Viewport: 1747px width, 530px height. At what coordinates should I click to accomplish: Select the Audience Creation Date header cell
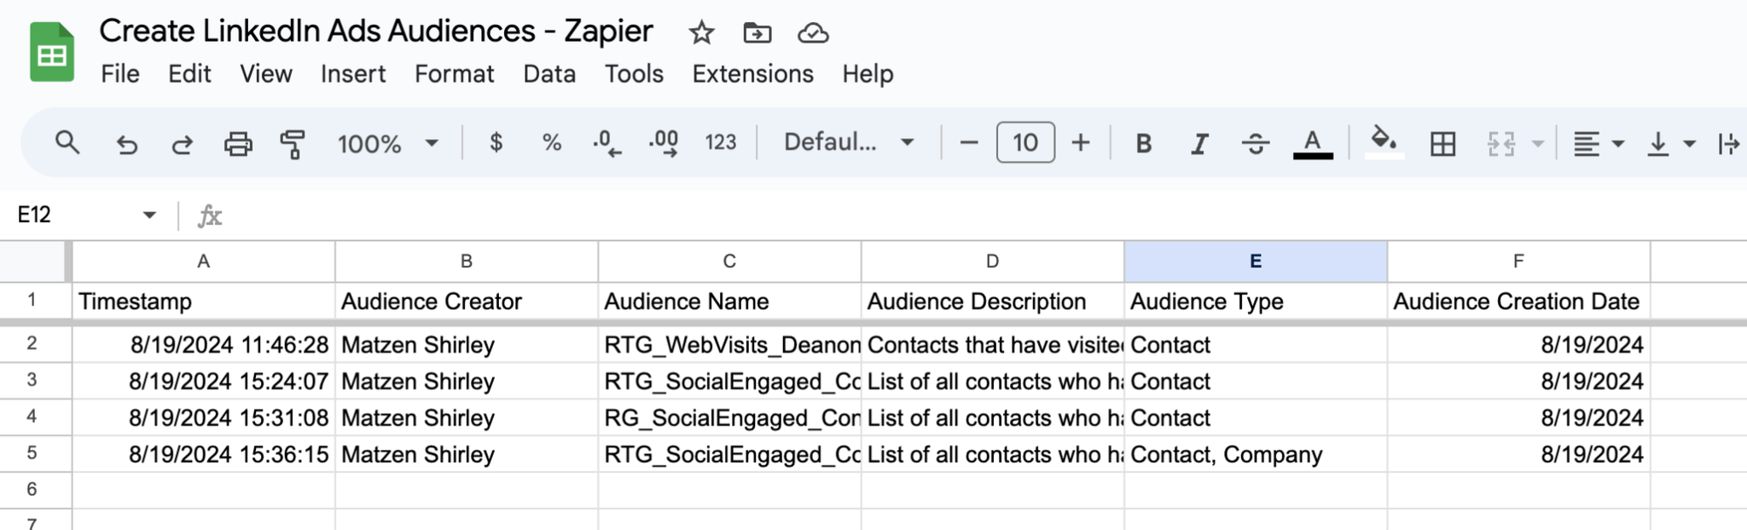[1518, 301]
